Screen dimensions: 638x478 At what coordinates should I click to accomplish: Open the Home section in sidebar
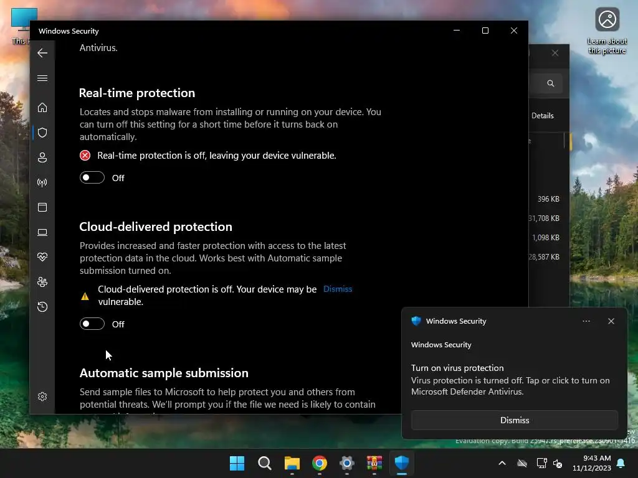pos(42,108)
